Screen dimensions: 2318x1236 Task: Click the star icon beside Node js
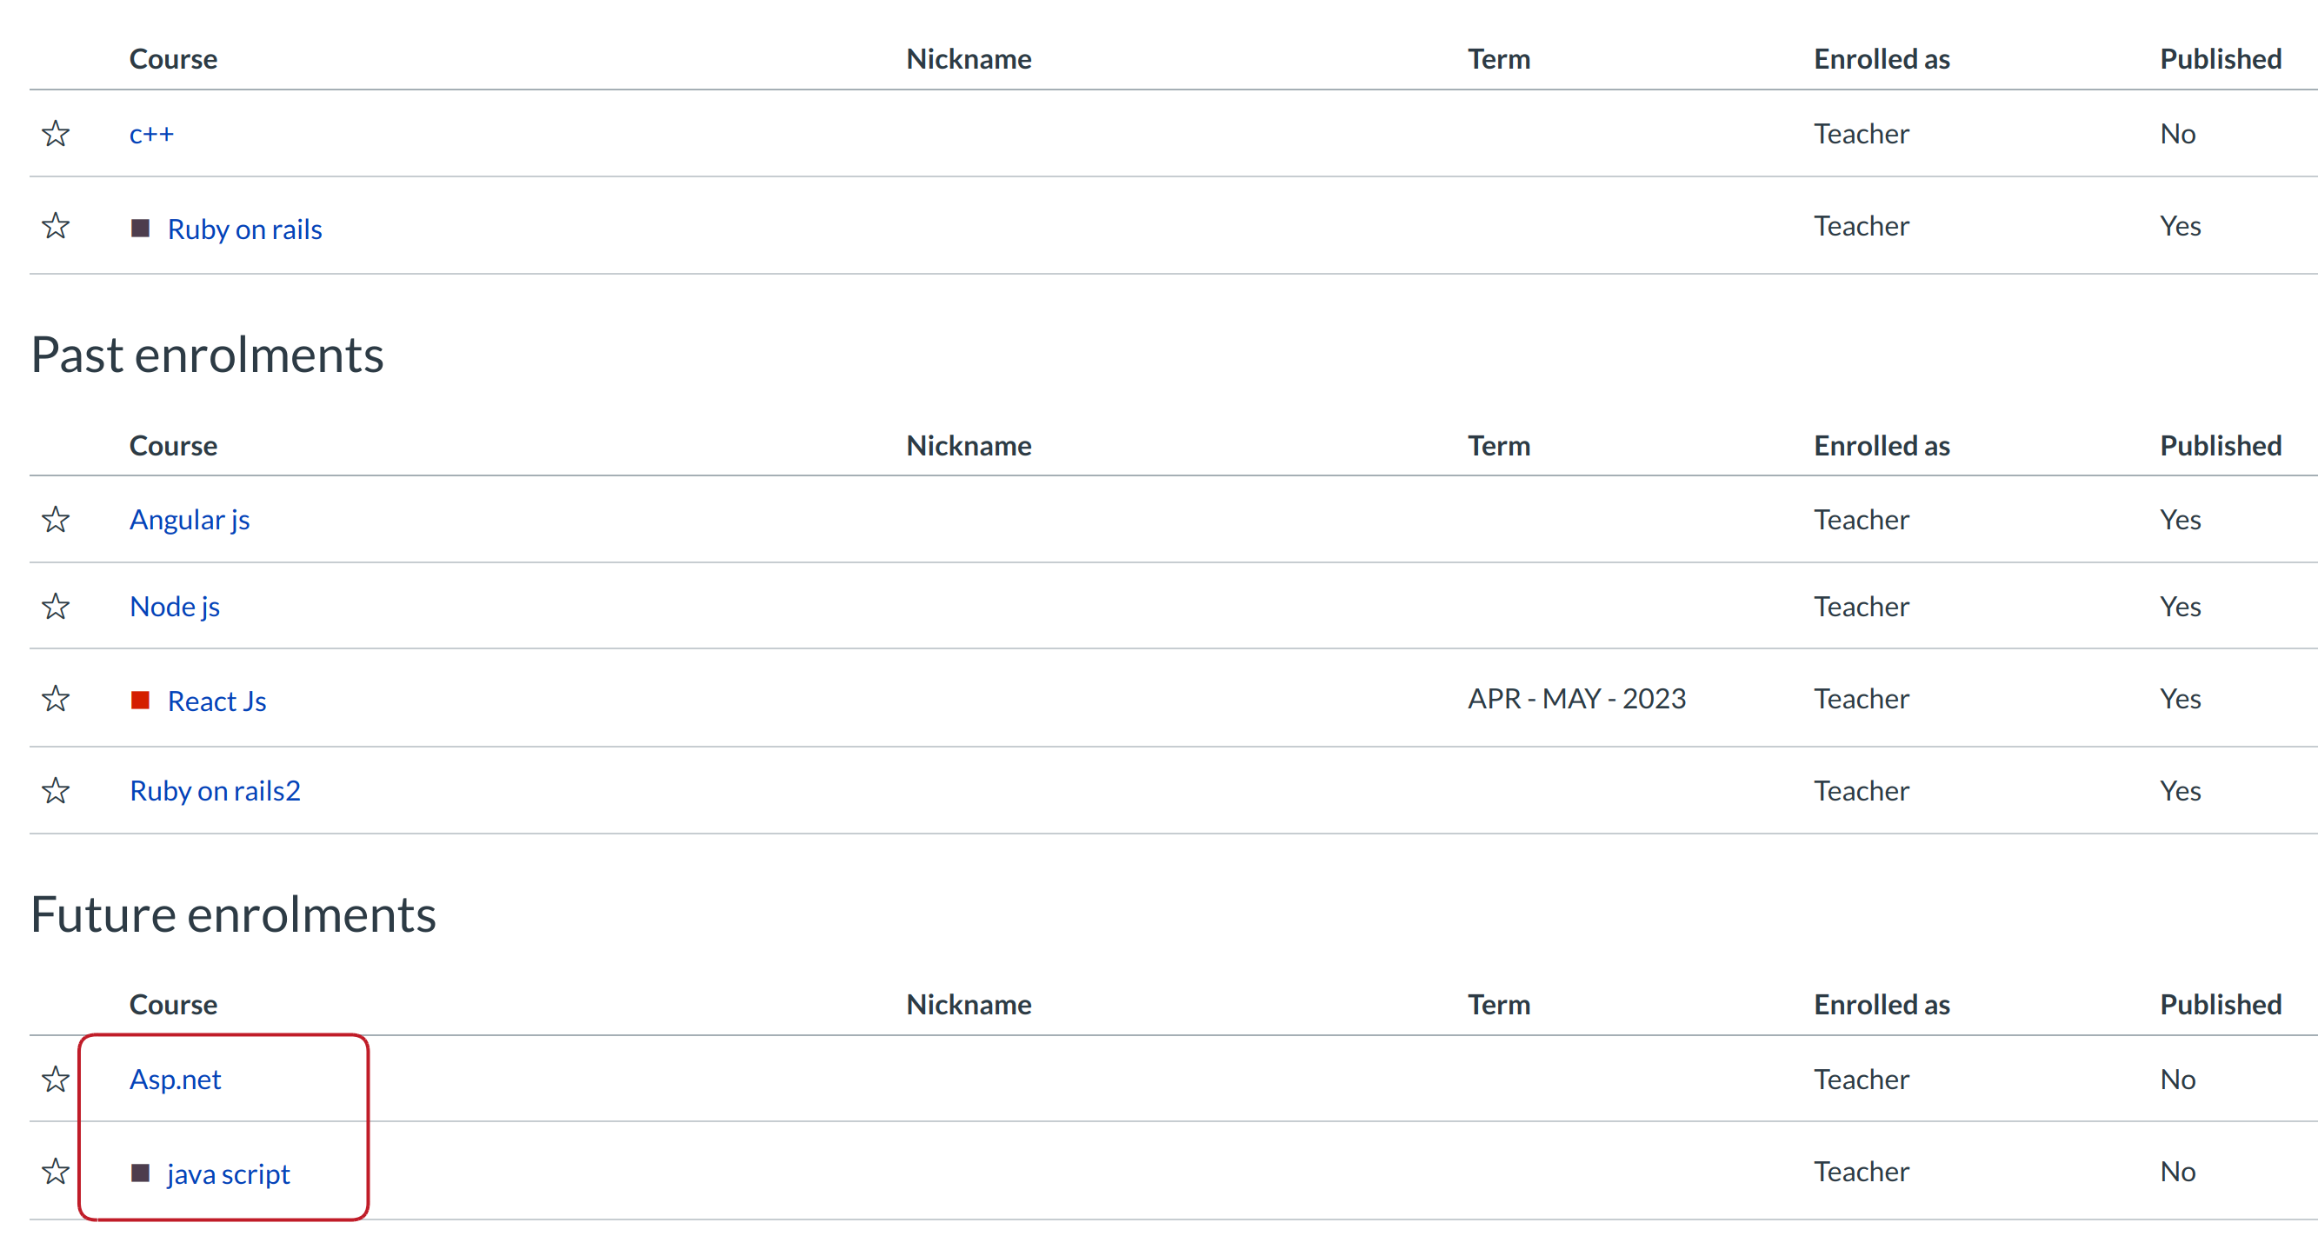(56, 607)
